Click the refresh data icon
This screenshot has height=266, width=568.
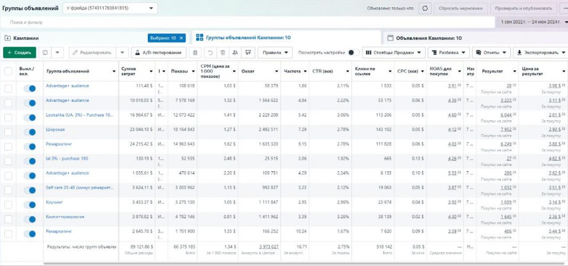(425, 9)
